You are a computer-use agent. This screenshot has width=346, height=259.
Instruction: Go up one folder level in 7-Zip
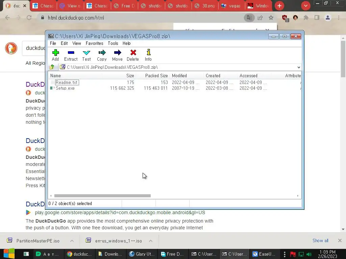pyautogui.click(x=52, y=67)
